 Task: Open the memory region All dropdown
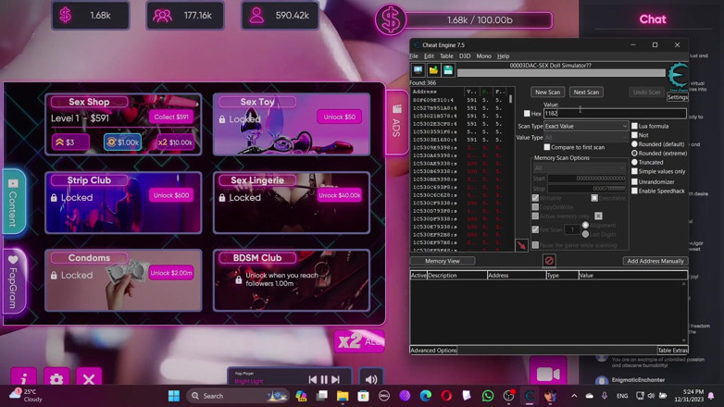tap(580, 168)
